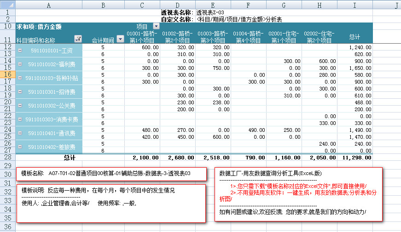Collapse the 5911010102-福利费 row group

coord(20,64)
